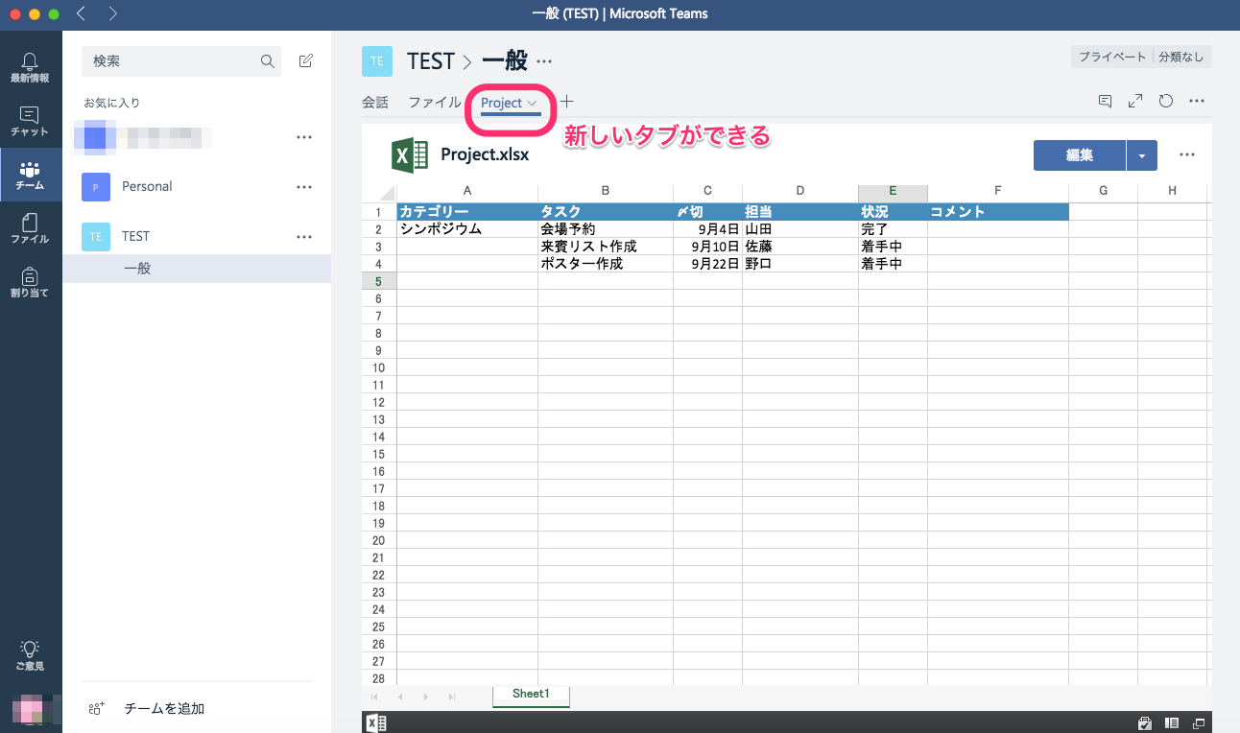Select column E header

pos(893,191)
